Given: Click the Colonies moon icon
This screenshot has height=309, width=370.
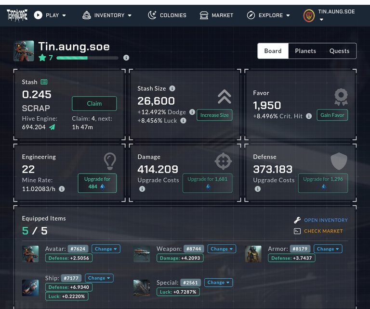Looking at the screenshot, I should [x=152, y=15].
